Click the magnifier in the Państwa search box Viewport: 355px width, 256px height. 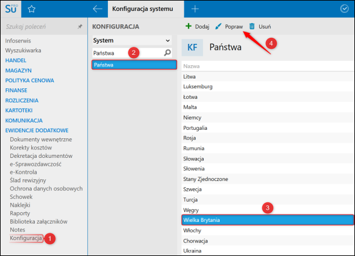point(167,52)
